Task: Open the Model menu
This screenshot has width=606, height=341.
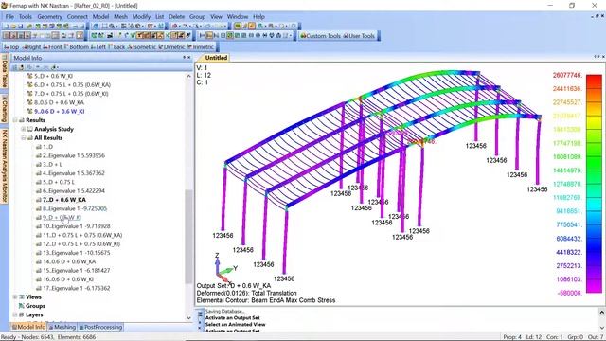Action: 100,17
